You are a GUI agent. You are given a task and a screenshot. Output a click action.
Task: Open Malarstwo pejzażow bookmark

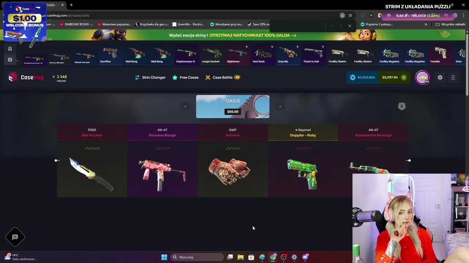[114, 24]
